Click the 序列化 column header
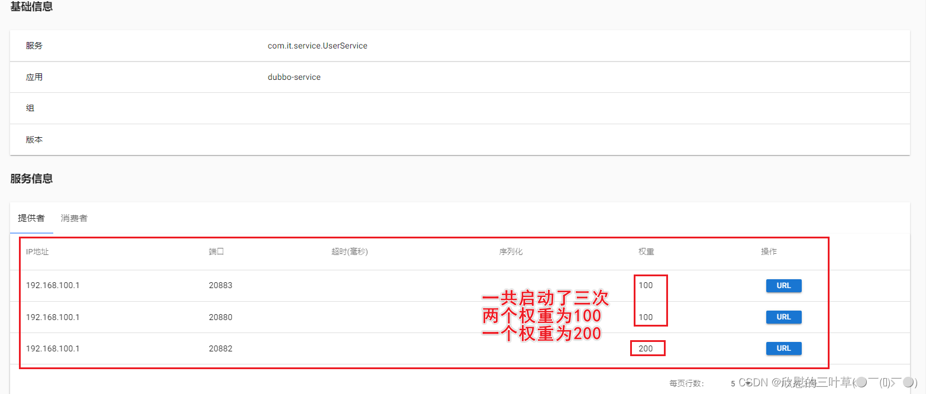 511,251
